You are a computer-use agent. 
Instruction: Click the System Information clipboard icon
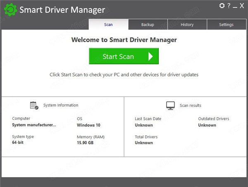tap(34, 105)
